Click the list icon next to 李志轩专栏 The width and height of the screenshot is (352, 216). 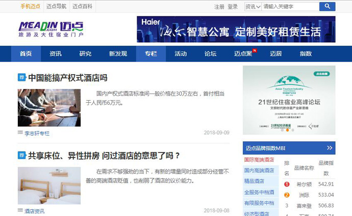(20, 133)
